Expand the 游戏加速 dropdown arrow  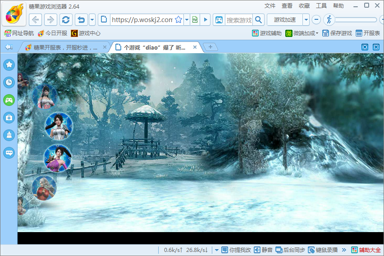[x=306, y=20]
